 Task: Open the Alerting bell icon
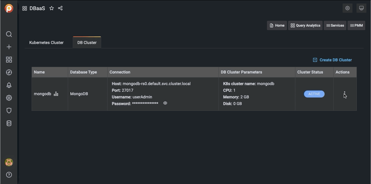[9, 85]
